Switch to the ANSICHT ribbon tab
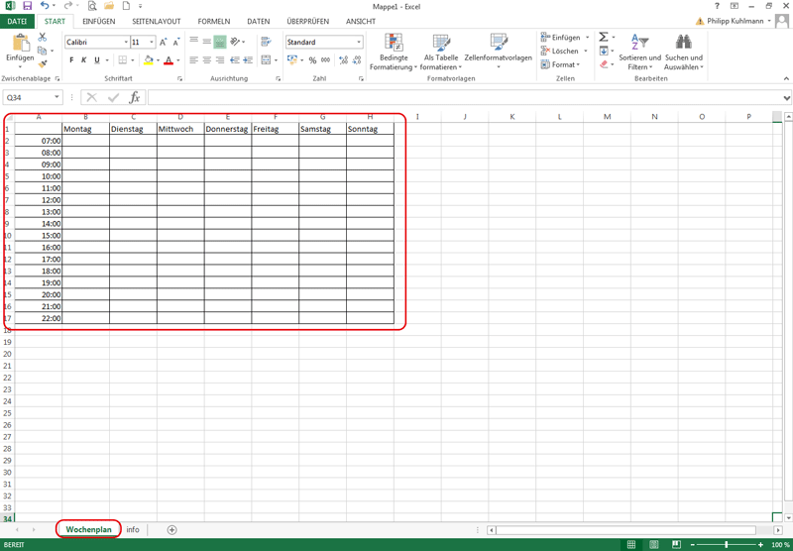The height and width of the screenshot is (551, 793). click(x=361, y=22)
